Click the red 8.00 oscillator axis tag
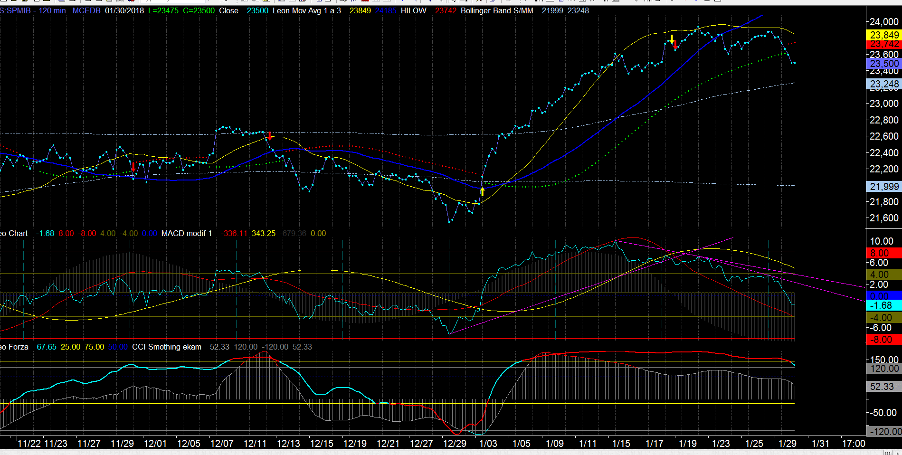 (x=884, y=253)
